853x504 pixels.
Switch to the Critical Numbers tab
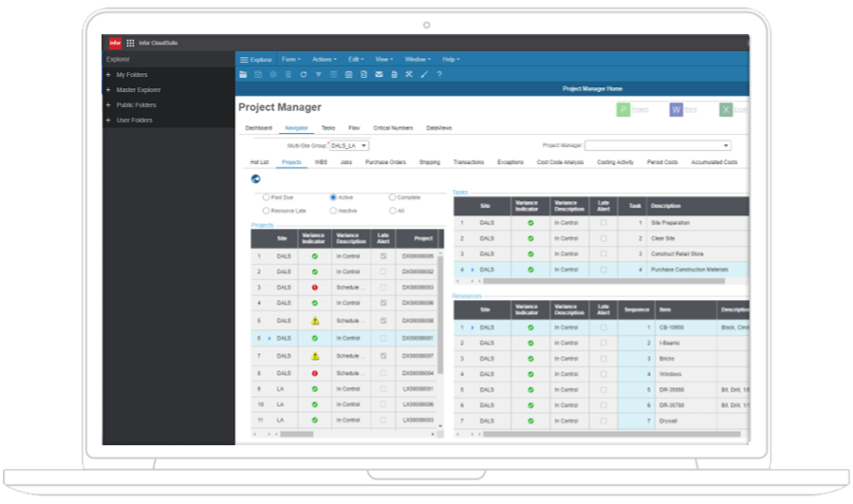[393, 128]
